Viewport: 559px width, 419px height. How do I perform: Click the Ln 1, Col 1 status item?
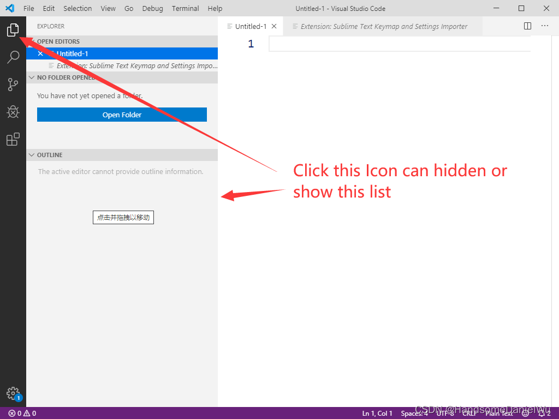[x=377, y=414]
